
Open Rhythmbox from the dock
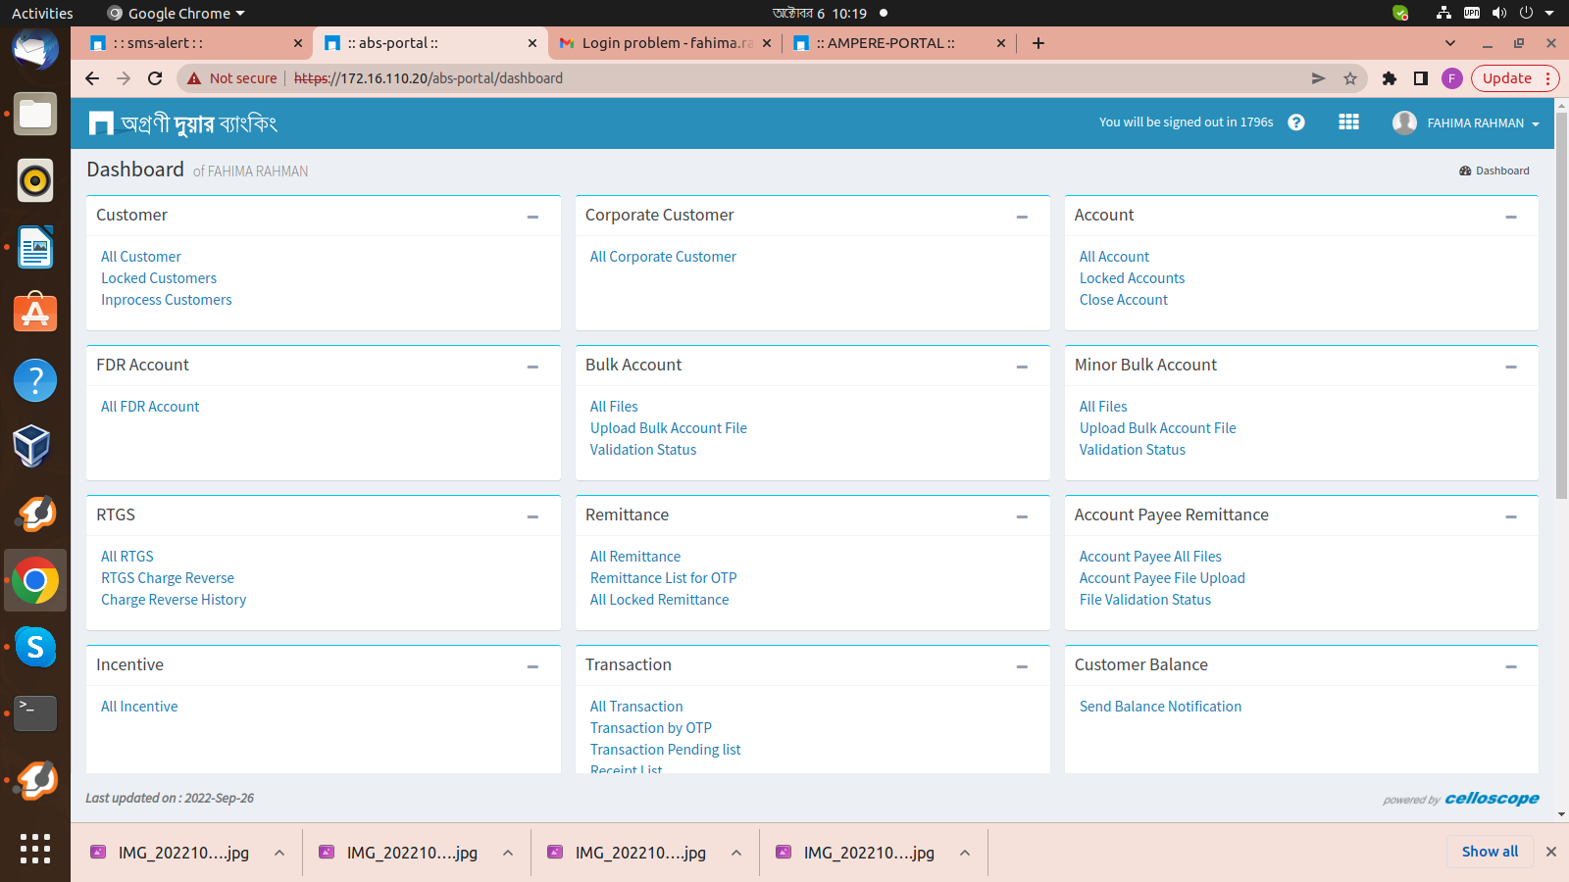(x=35, y=180)
